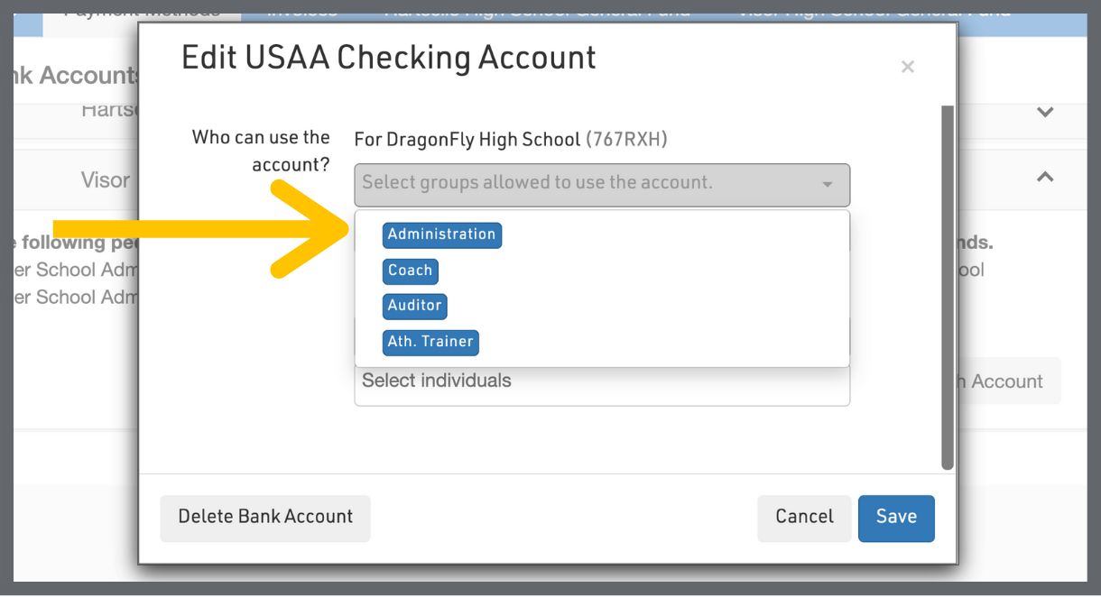Expand the Hartselle row chevron
Screen dimensions: 1101x597
1045,113
